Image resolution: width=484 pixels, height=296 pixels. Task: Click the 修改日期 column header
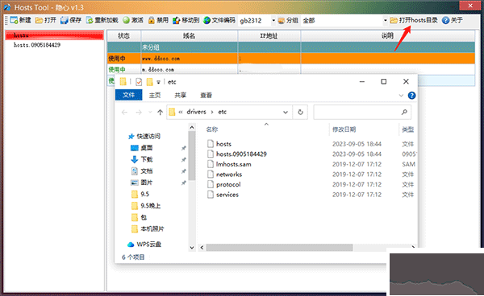(x=344, y=129)
